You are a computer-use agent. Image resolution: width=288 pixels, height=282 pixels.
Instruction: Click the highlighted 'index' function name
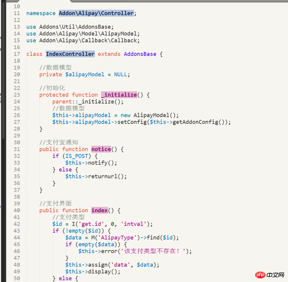100,210
